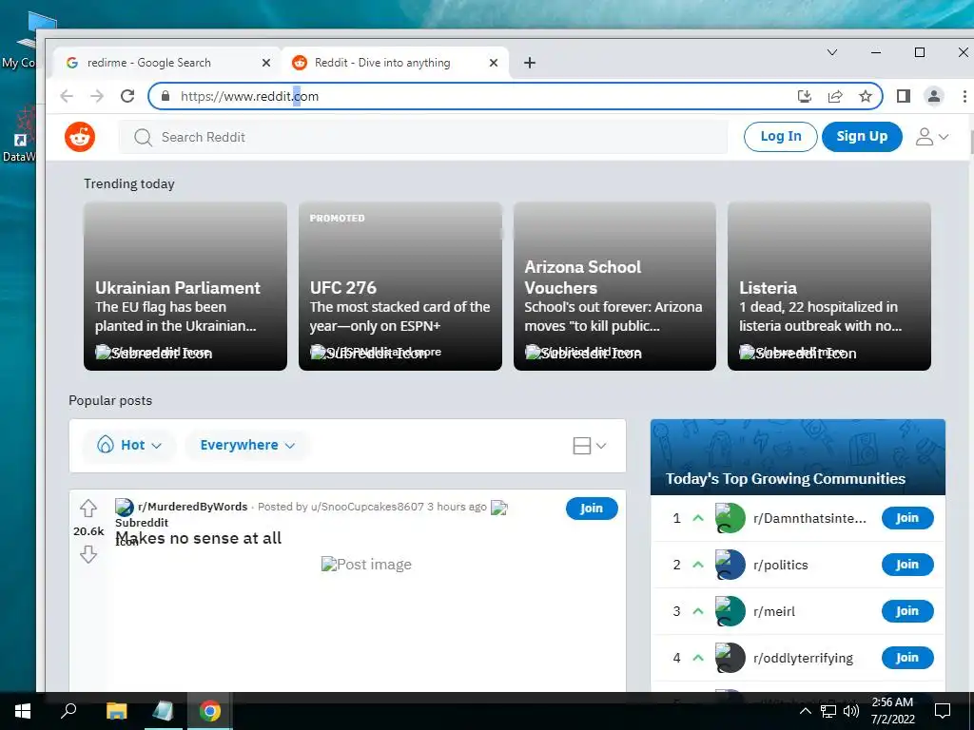Open Chrome tab search chevron
The image size is (974, 730).
pyautogui.click(x=832, y=53)
